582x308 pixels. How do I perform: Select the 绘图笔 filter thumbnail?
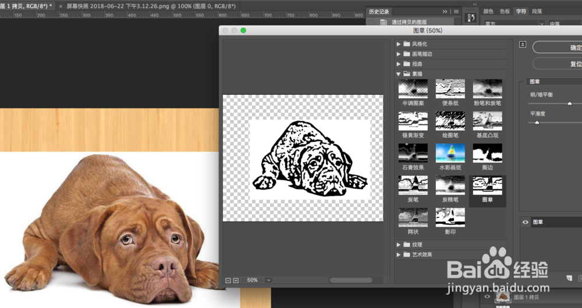click(450, 121)
